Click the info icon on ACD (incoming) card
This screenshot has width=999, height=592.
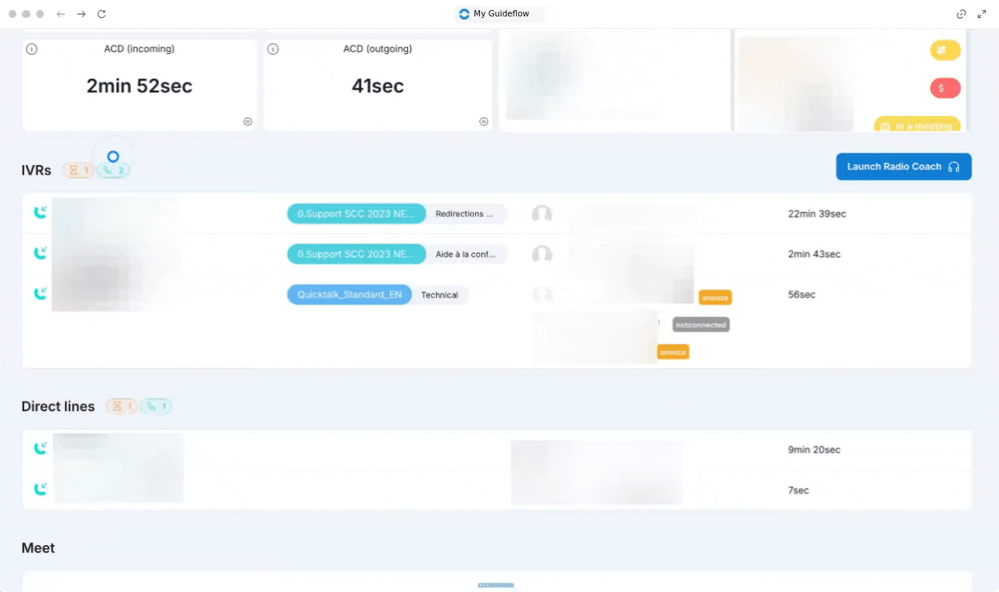pos(32,49)
